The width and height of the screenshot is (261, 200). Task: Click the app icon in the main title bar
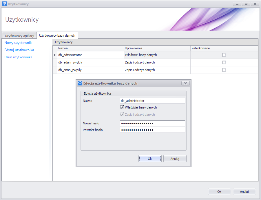tap(4, 4)
